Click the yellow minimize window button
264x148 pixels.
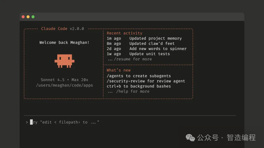coord(28,17)
